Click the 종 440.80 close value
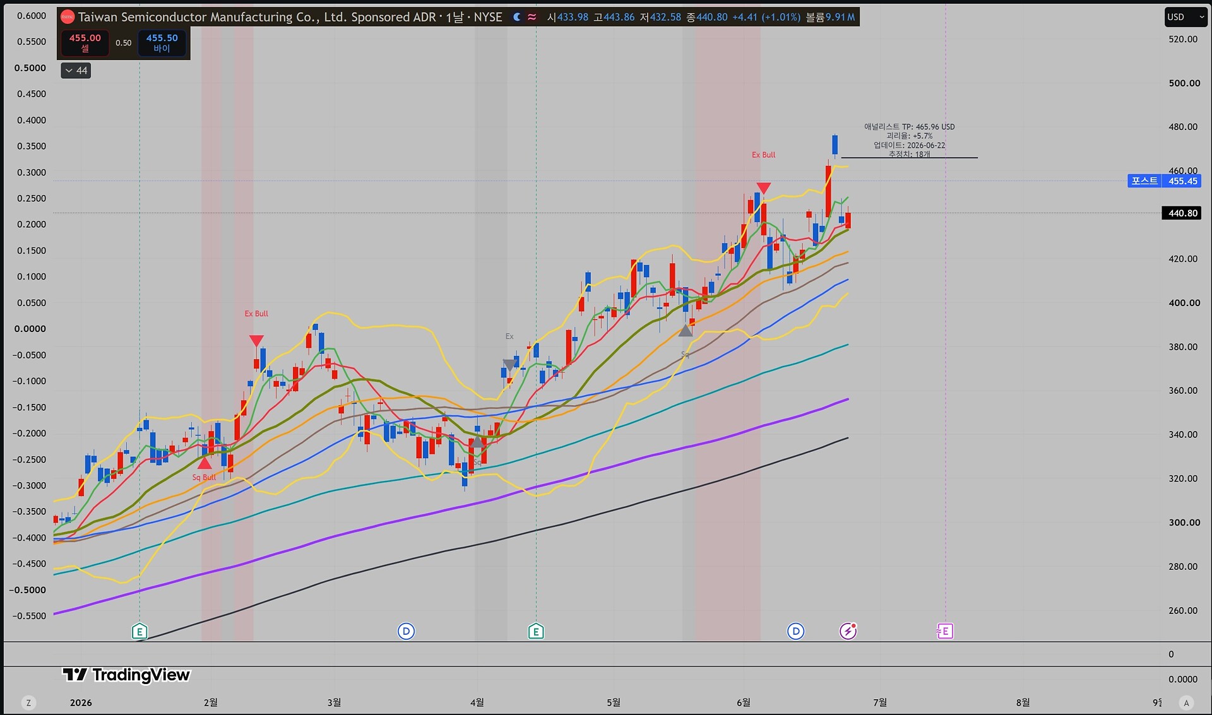The width and height of the screenshot is (1212, 715). [707, 17]
